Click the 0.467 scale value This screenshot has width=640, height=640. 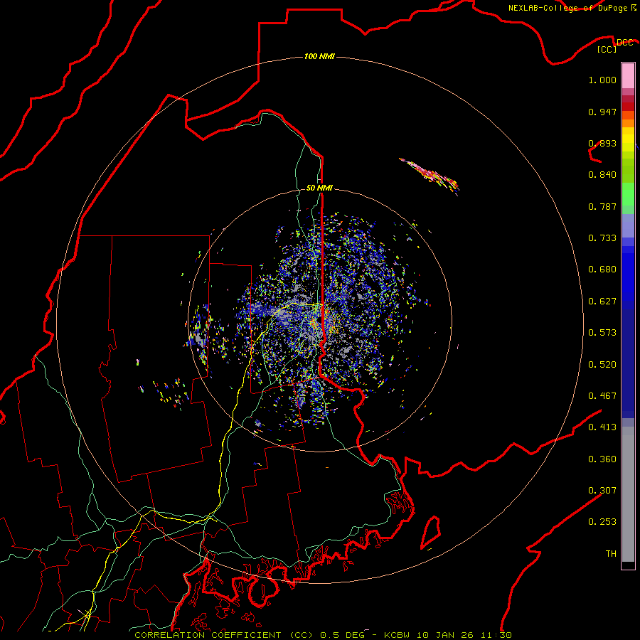click(x=602, y=396)
